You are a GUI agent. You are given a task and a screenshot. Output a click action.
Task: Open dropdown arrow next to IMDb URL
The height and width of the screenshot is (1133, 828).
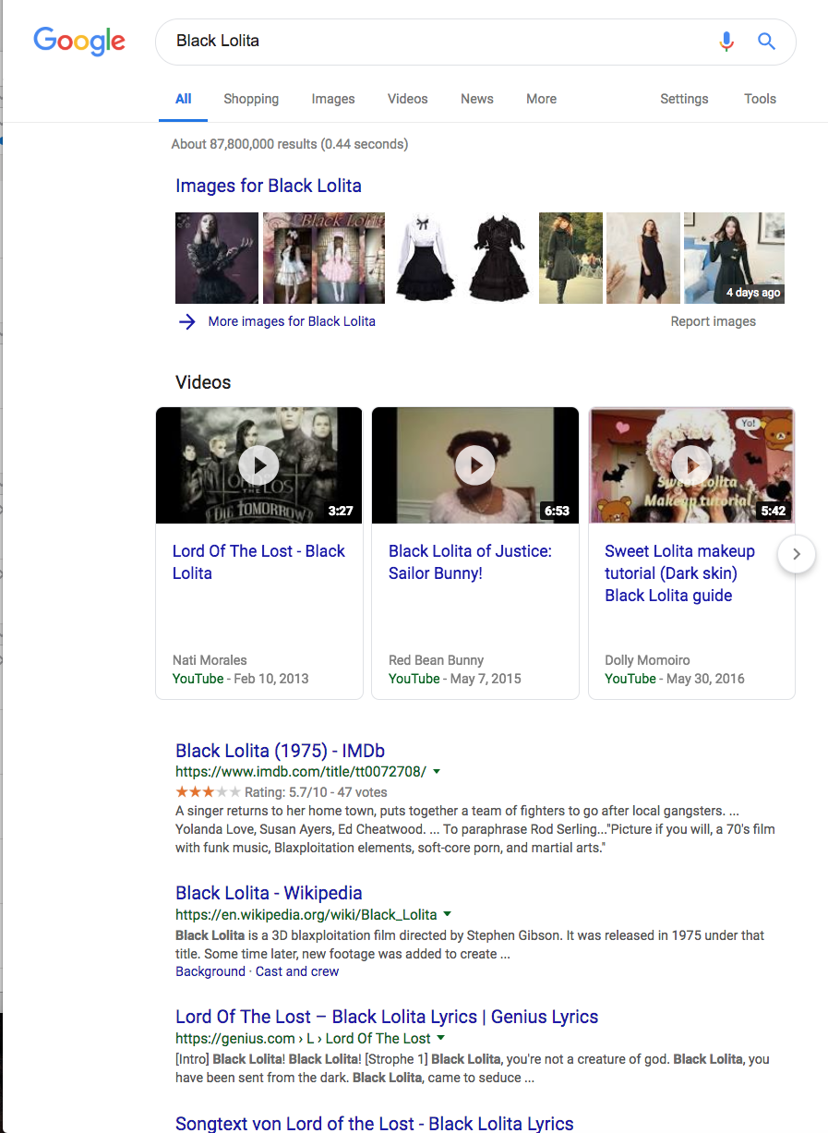click(437, 771)
